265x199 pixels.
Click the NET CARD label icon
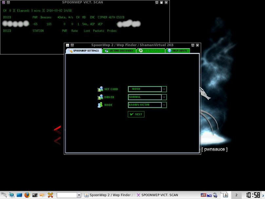pos(100,89)
